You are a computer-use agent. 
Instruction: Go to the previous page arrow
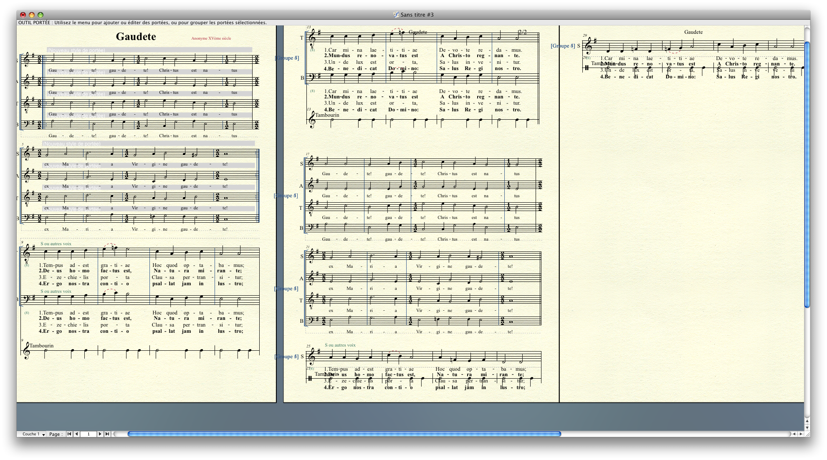click(76, 434)
